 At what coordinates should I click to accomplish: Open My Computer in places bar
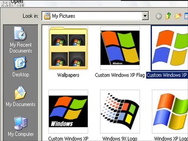(x=21, y=127)
